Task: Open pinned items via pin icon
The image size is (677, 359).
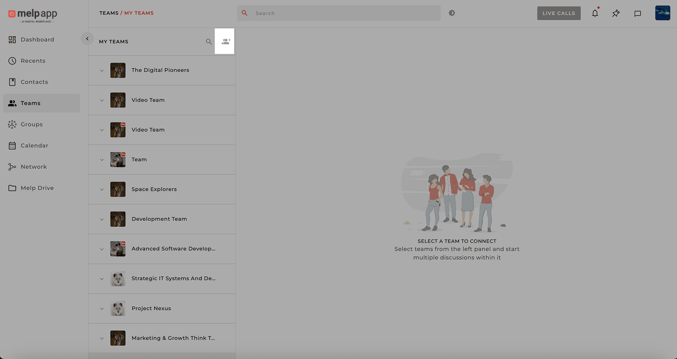Action: pos(616,13)
